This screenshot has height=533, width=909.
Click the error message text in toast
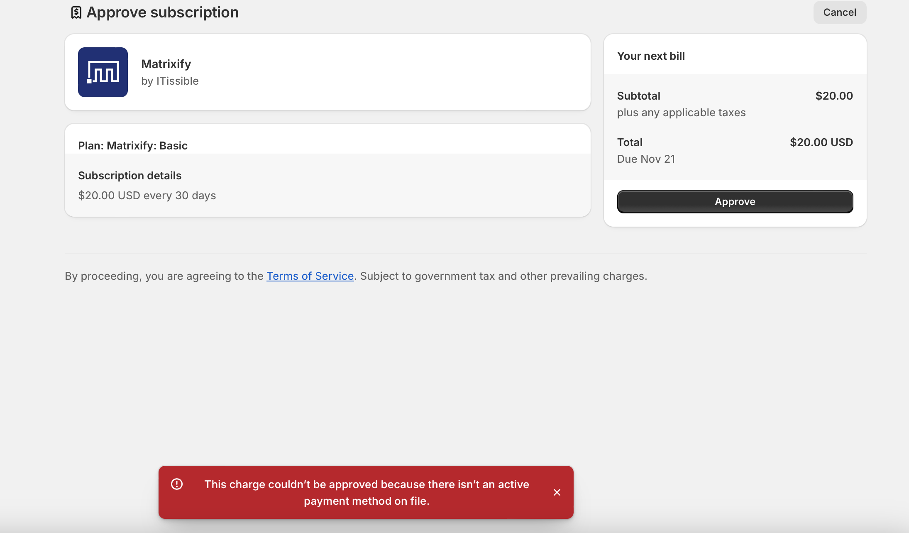[367, 492]
